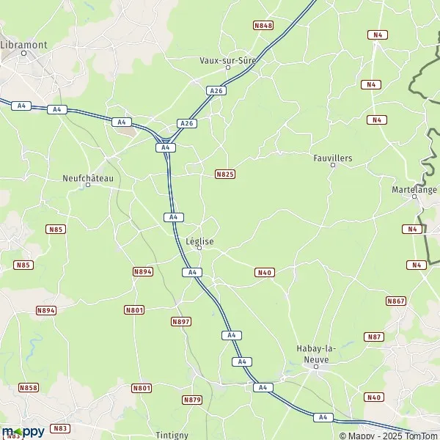Viewport: 440px width, 440px height.
Task: Click the Tintigny town label
Action: (172, 435)
